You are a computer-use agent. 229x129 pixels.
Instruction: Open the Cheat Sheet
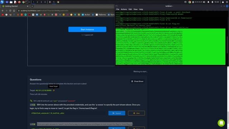tap(137, 81)
